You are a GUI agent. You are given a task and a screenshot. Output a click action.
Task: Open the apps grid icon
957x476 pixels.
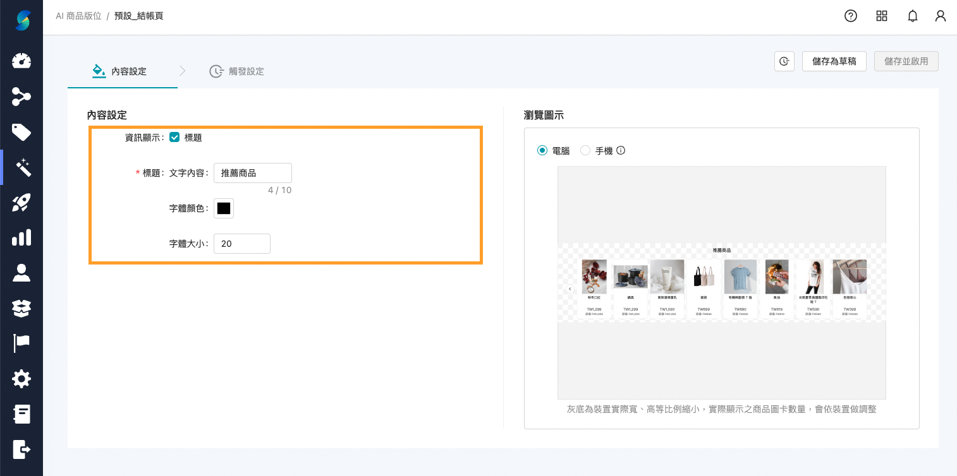pos(882,16)
